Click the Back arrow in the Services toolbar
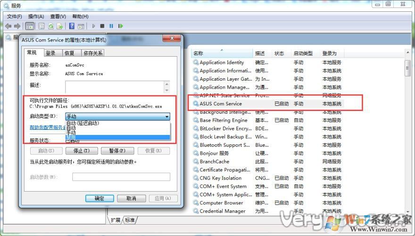The height and width of the screenshot is (236, 415). 8,26
